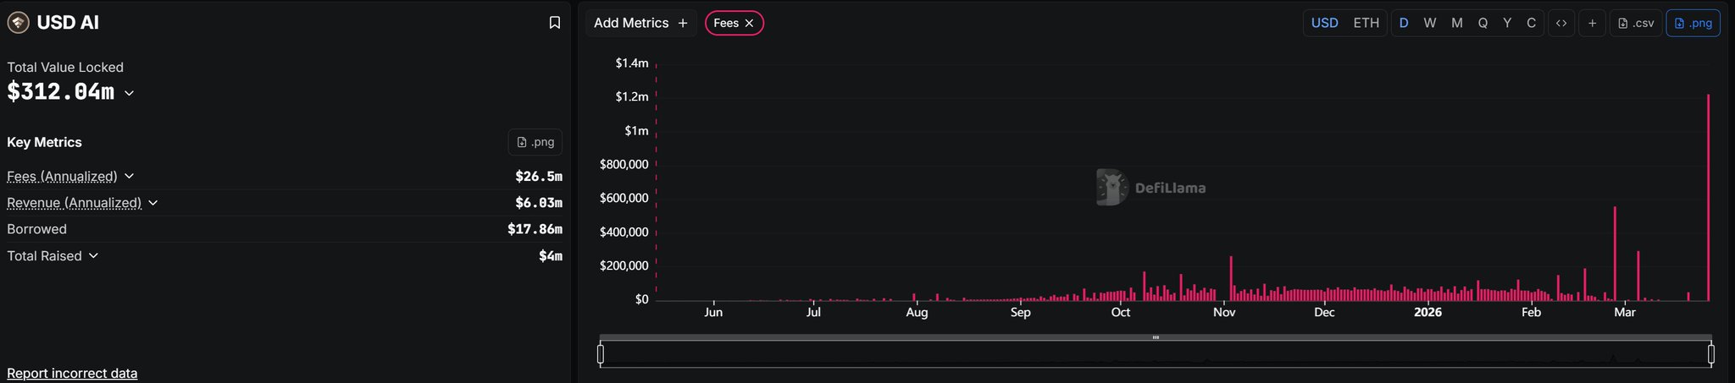Click the Key Metrics heading
This screenshot has height=383, width=1735.
44,142
